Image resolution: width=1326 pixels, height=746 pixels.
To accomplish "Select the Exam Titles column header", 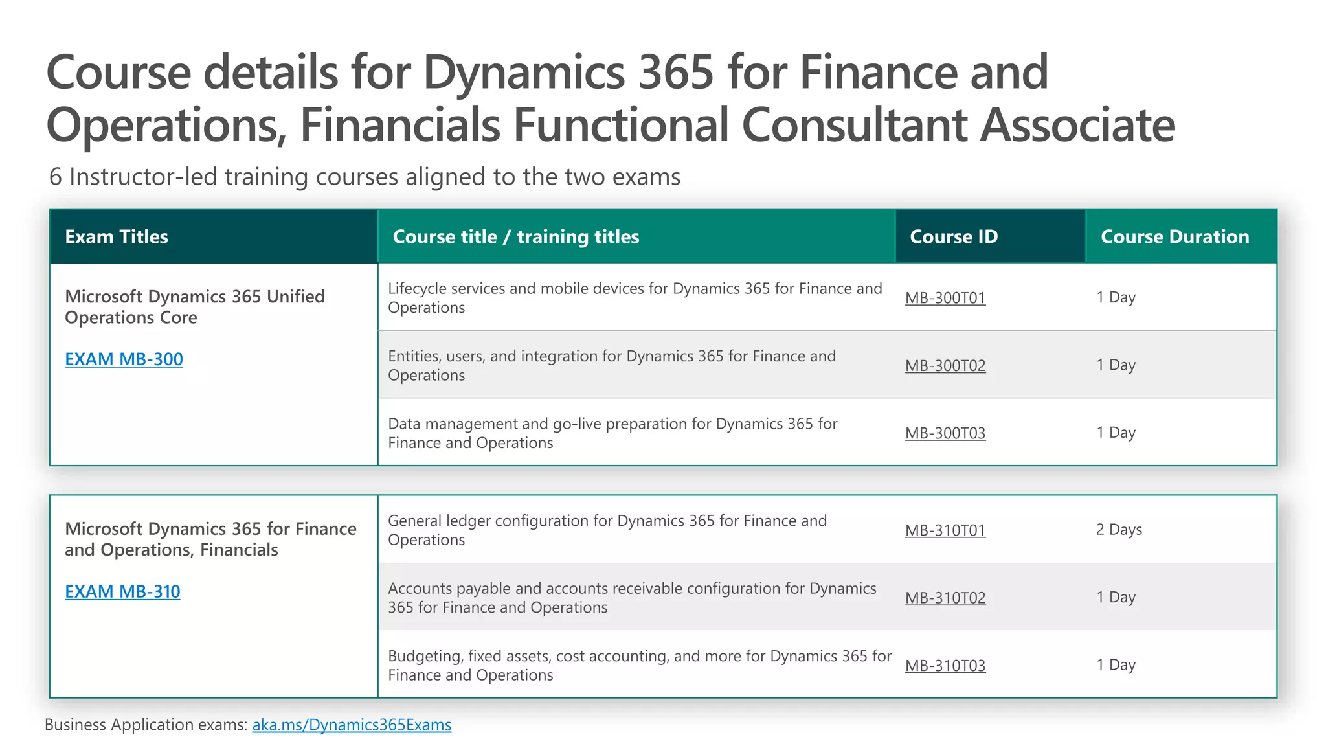I will tap(214, 236).
